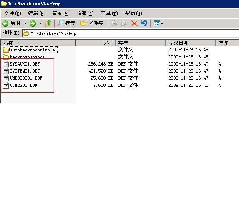Sort by the 修改日期 column header
The height and width of the screenshot is (200, 239).
click(191, 43)
